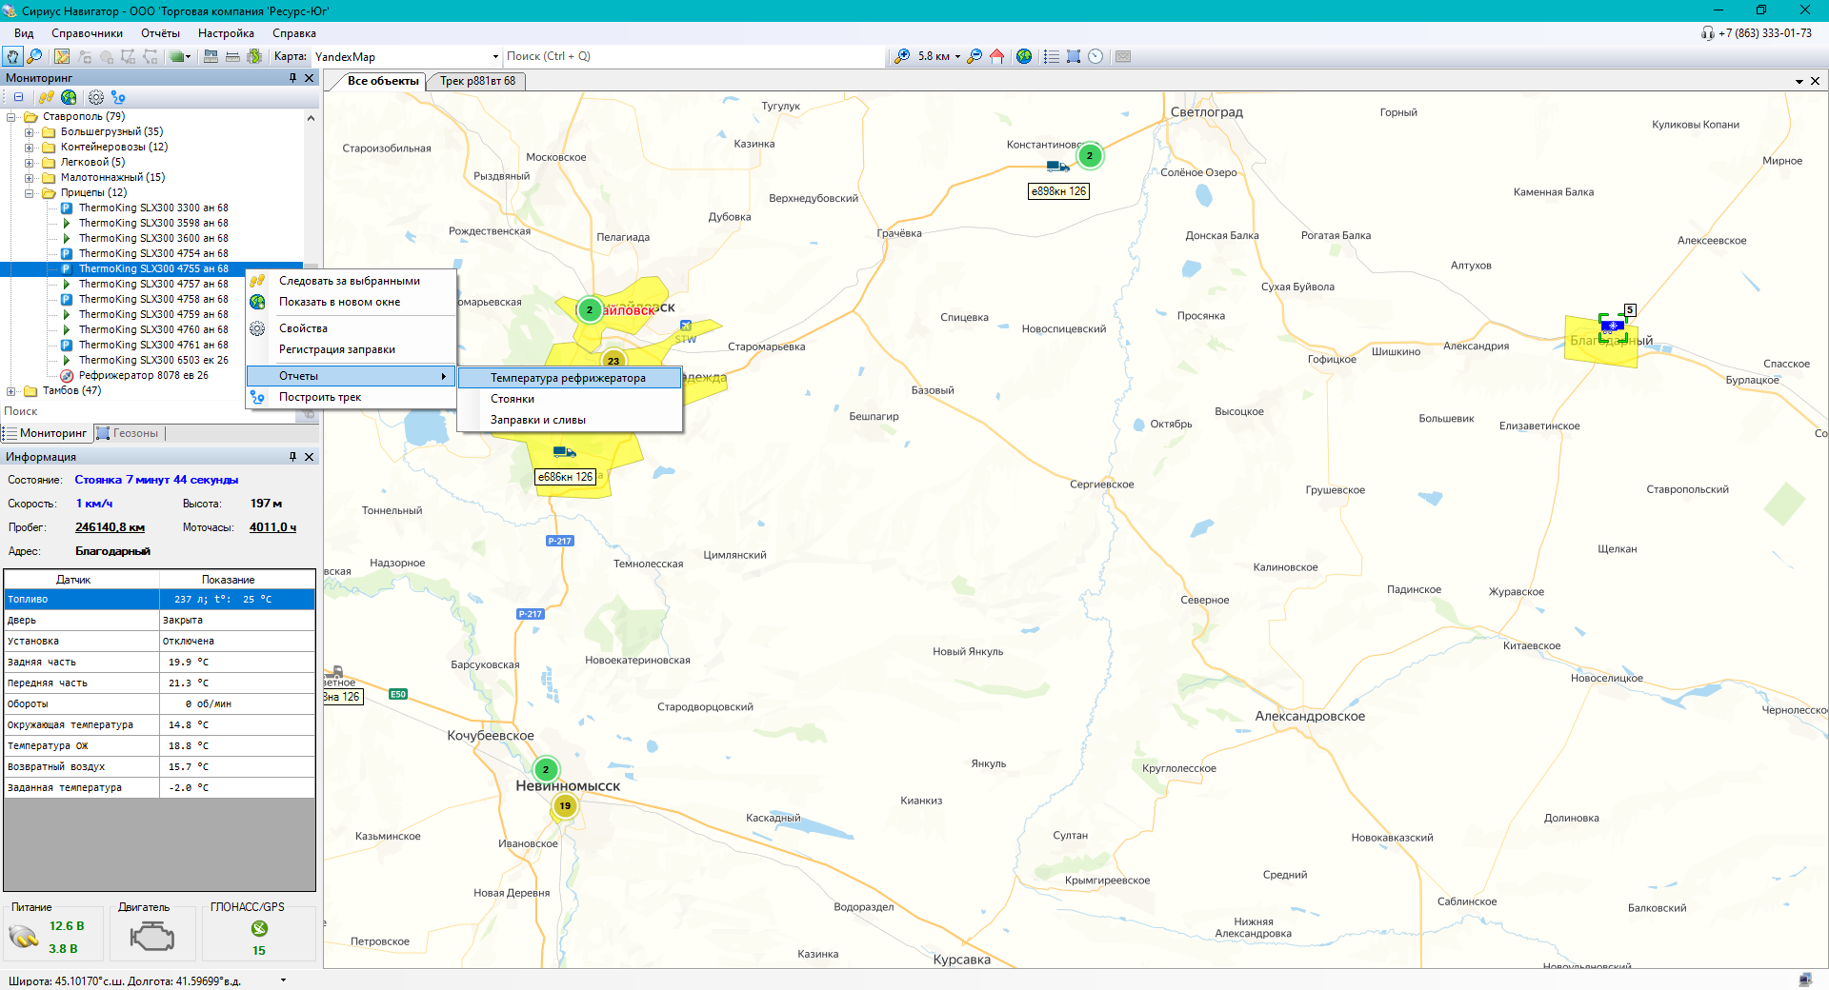Viewport: 1829px width, 990px height.
Task: Choose Температура рефрижератора report
Action: pyautogui.click(x=568, y=378)
